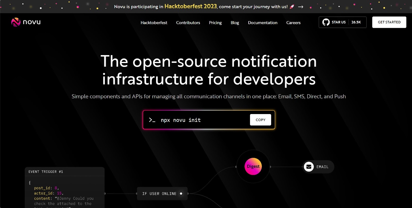The width and height of the screenshot is (412, 208).
Task: Click the terminal prompt icon
Action: point(152,120)
